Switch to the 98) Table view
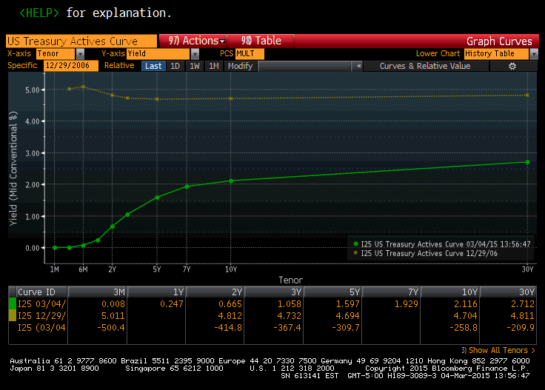The width and height of the screenshot is (545, 390). 261,41
